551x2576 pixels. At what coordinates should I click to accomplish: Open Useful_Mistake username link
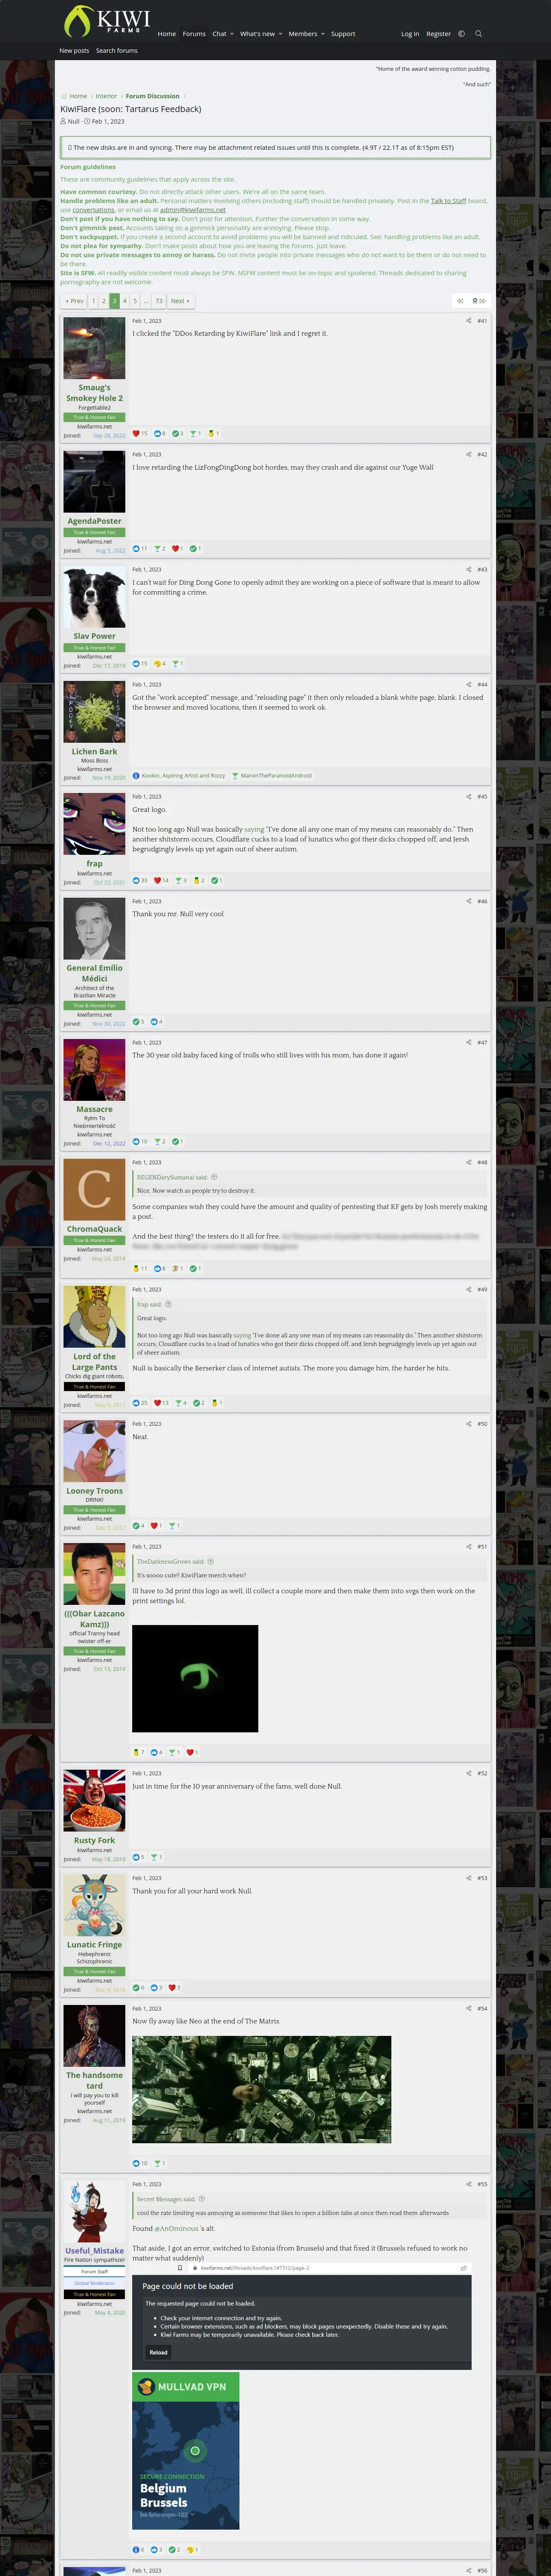(94, 2251)
